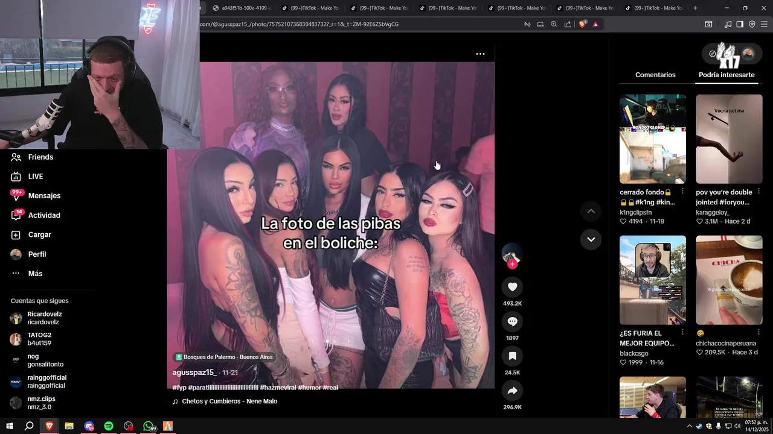This screenshot has width=773, height=434.
Task: Open comments via speech bubble icon
Action: pos(512,321)
